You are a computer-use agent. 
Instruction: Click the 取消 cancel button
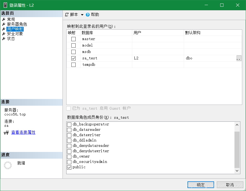230,185
